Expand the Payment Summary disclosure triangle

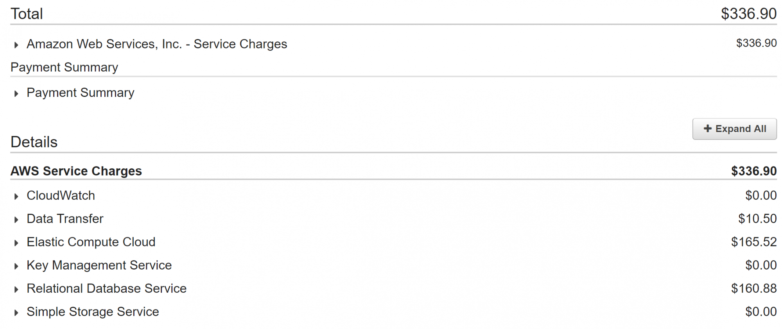(x=16, y=93)
